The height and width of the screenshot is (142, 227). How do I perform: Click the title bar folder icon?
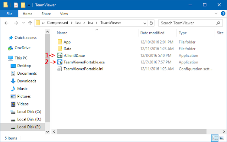(6, 5)
